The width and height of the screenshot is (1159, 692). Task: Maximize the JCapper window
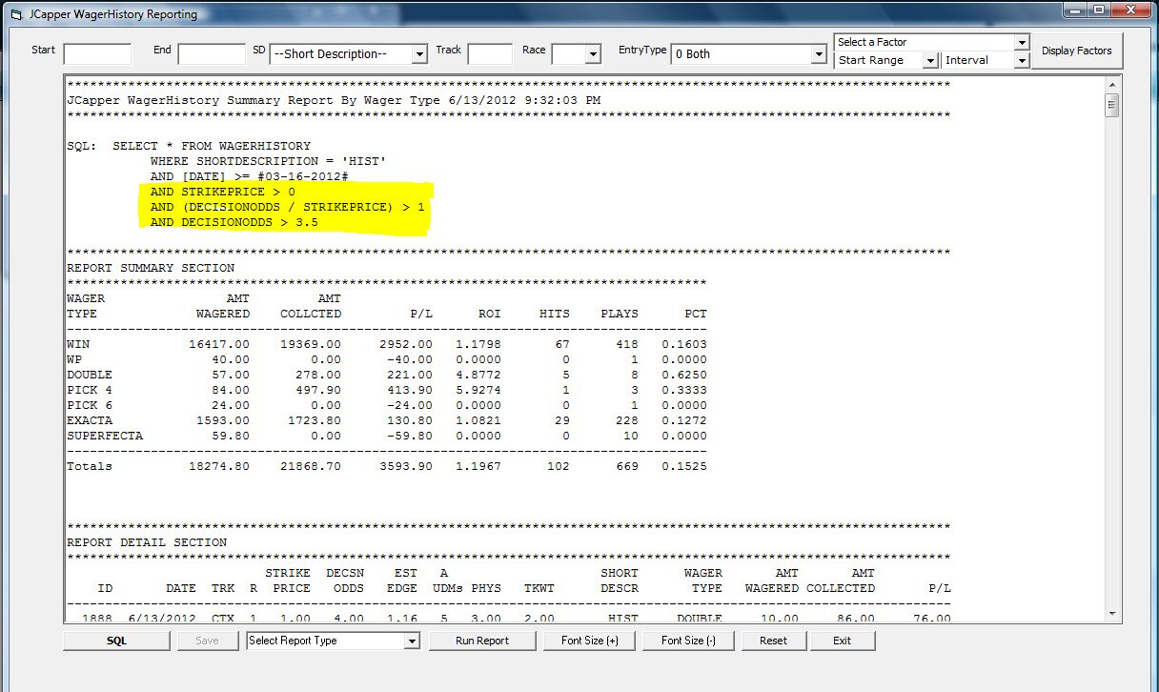(x=1101, y=10)
